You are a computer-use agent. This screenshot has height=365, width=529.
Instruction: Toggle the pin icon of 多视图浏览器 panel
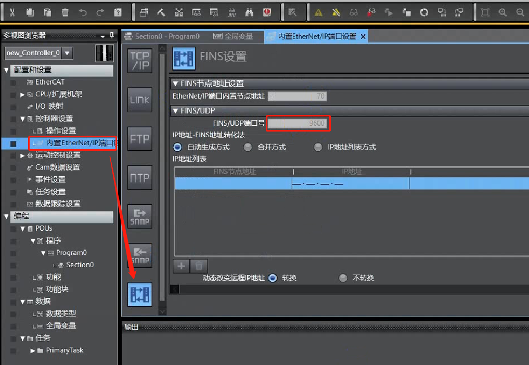[x=112, y=35]
